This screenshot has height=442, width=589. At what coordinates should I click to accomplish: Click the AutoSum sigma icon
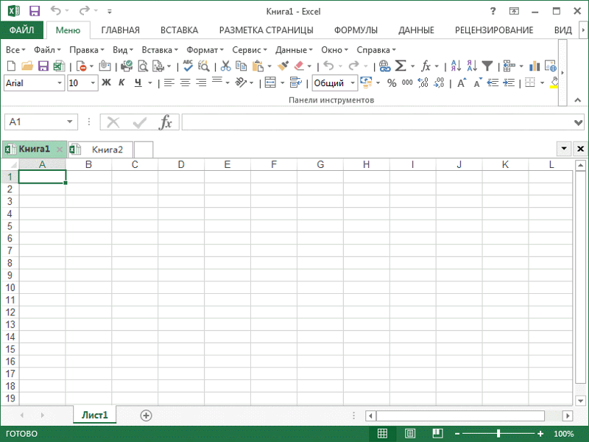coord(401,66)
